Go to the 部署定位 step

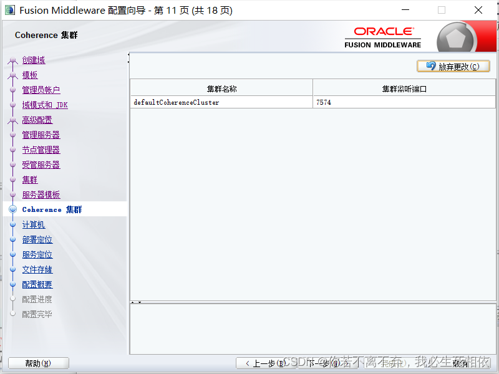coord(37,239)
